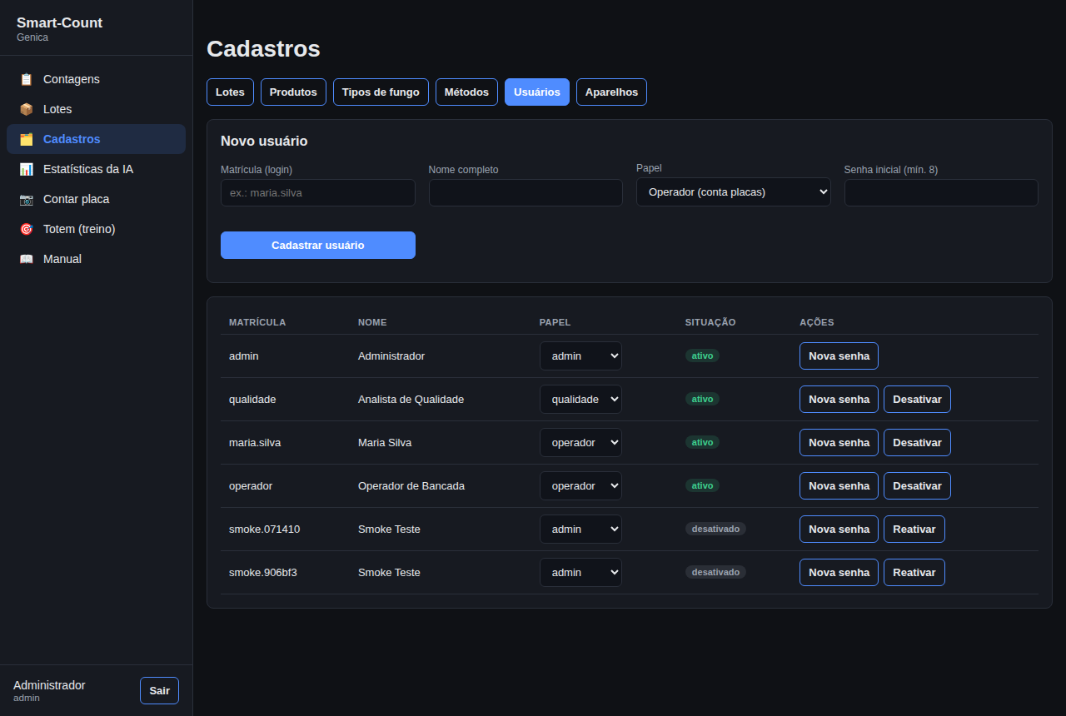Click the SITUAÇÃO column header
1066x716 pixels.
click(710, 322)
